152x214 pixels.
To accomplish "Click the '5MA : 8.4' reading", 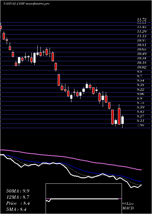I will [x=16, y=209].
